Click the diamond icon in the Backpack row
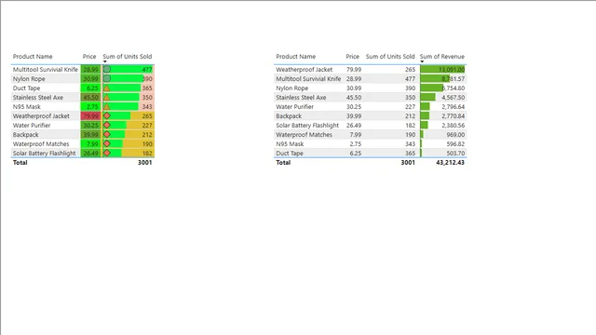 [x=107, y=134]
